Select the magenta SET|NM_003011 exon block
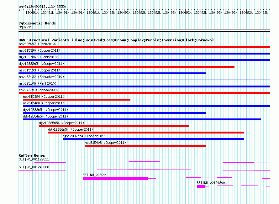This screenshot has width=279, height=204. click(x=115, y=179)
